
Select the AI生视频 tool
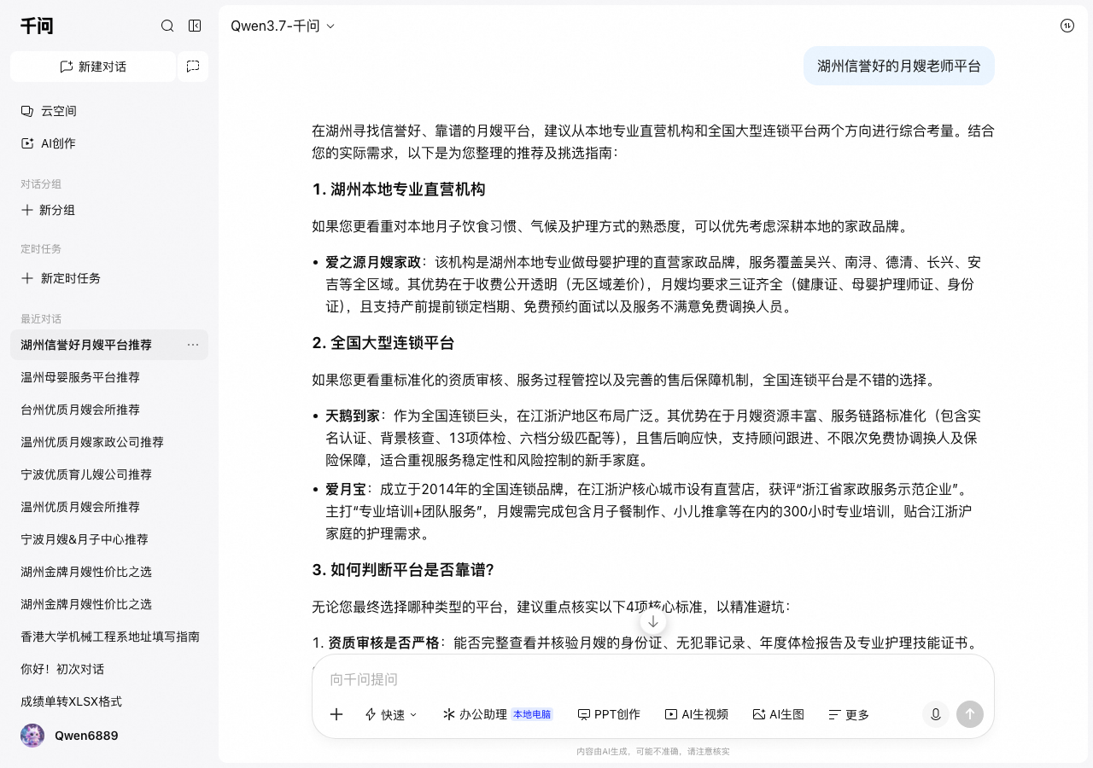point(697,714)
